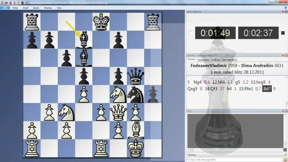The width and height of the screenshot is (288, 162).
Task: Select the king on e8
Action: [x=101, y=22]
